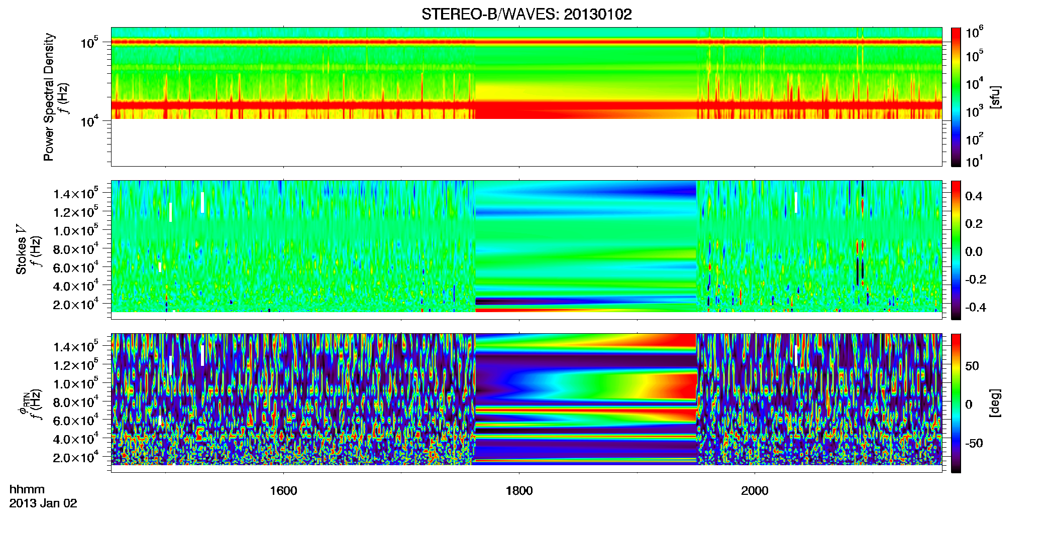Click the 0 tick on degree colorbar
Screen dimensions: 1053x542
click(x=969, y=404)
